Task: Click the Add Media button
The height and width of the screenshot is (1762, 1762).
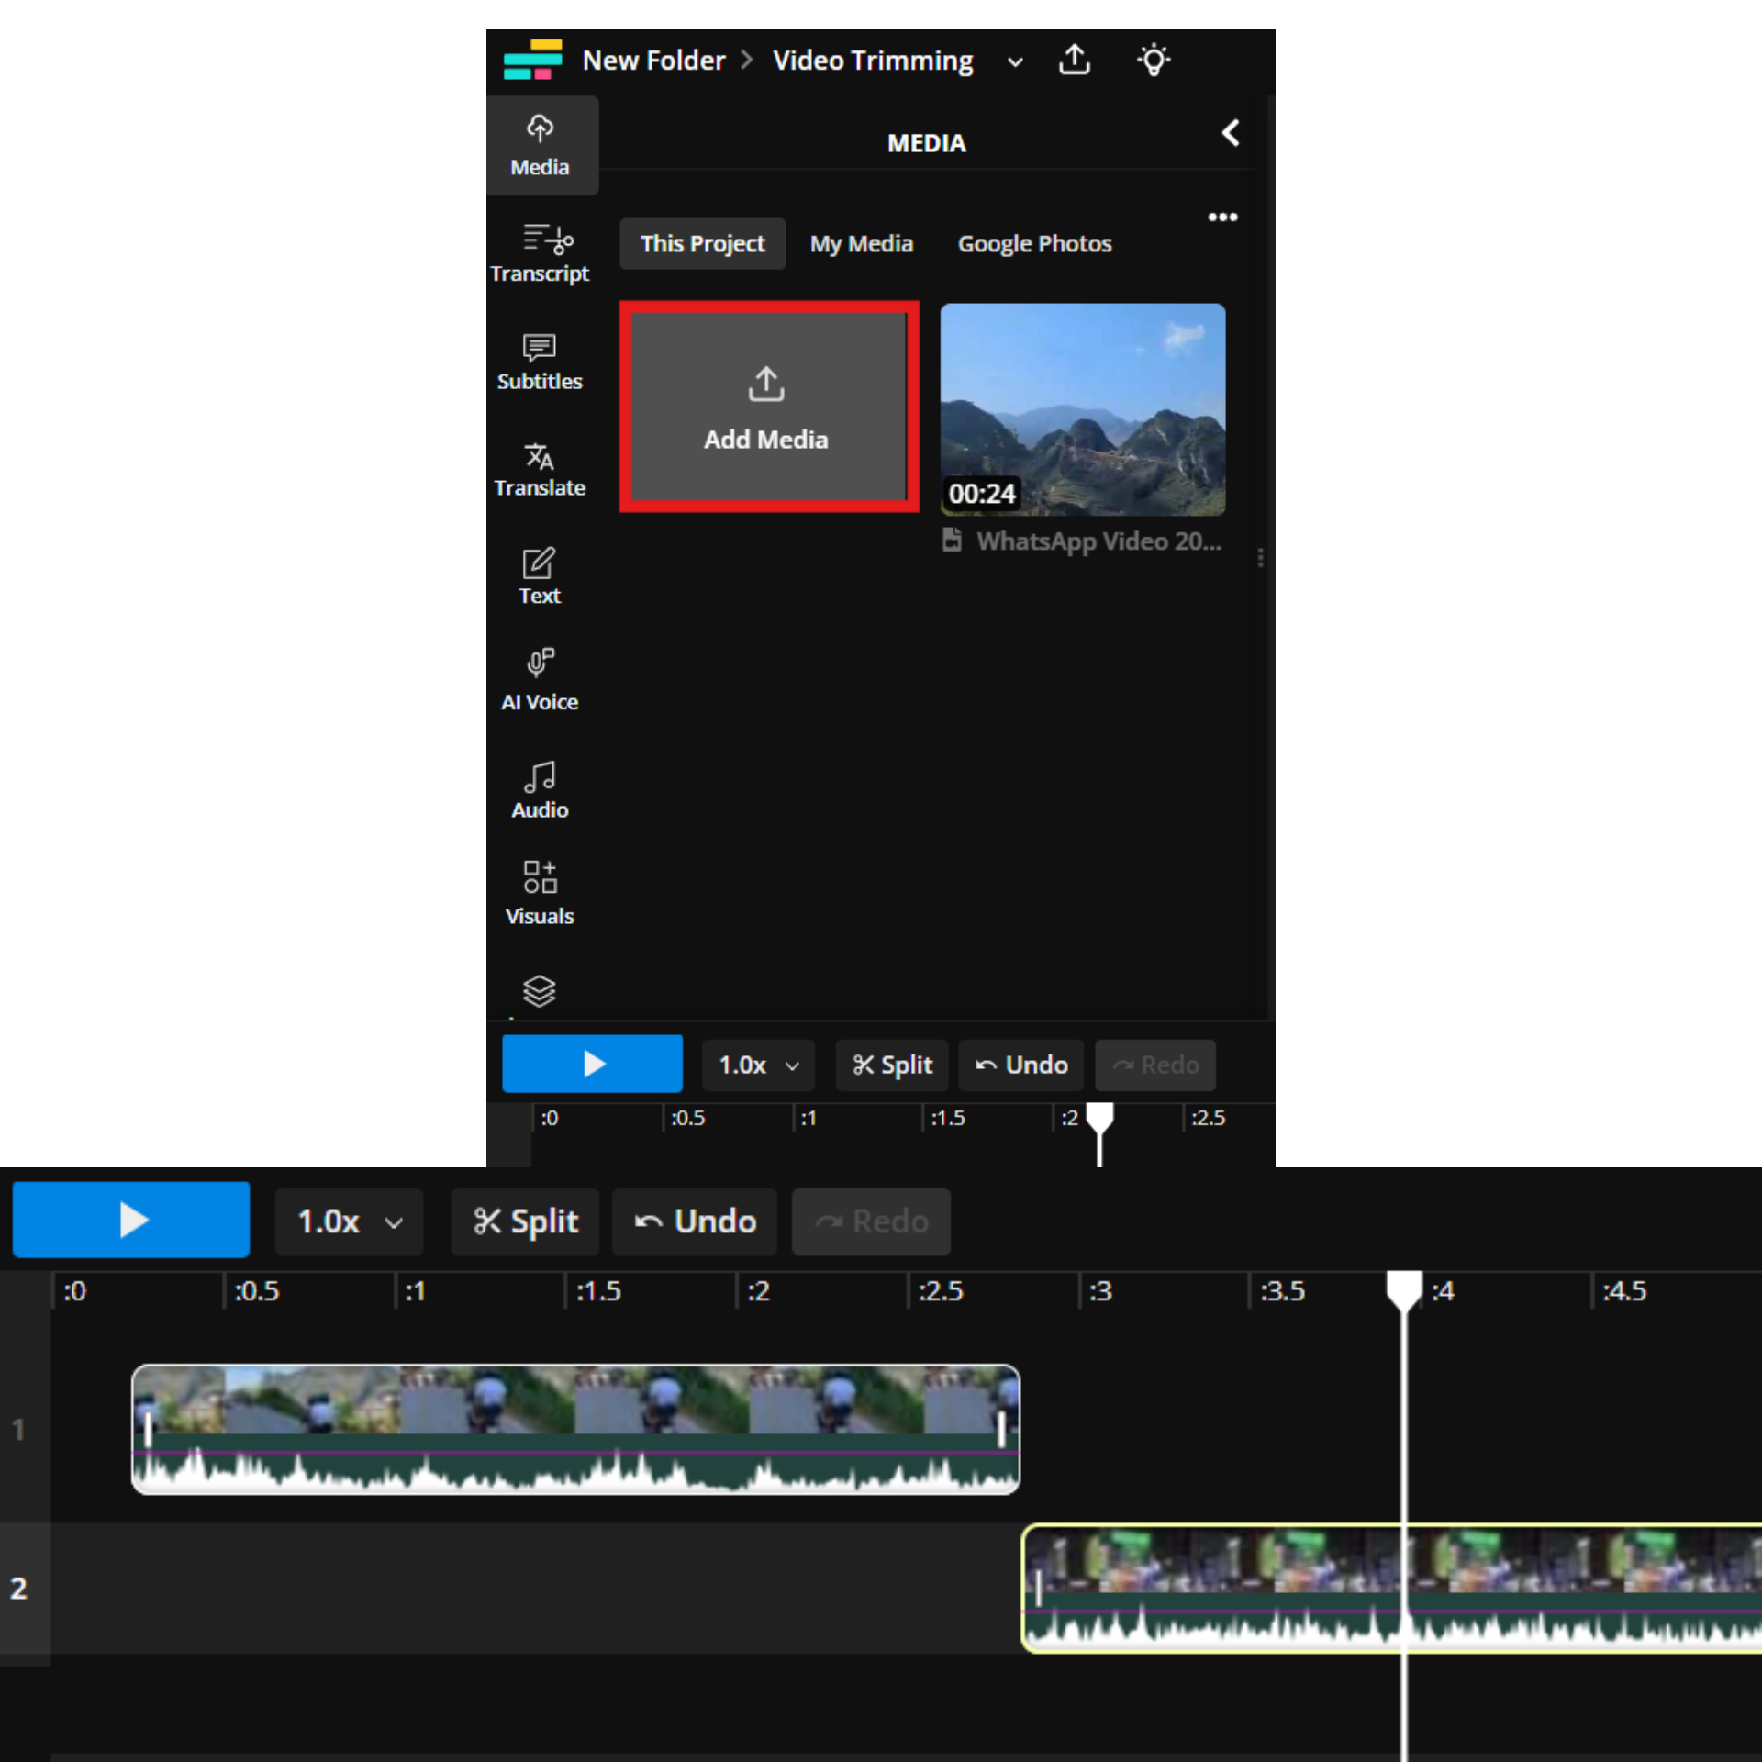Action: tap(768, 407)
